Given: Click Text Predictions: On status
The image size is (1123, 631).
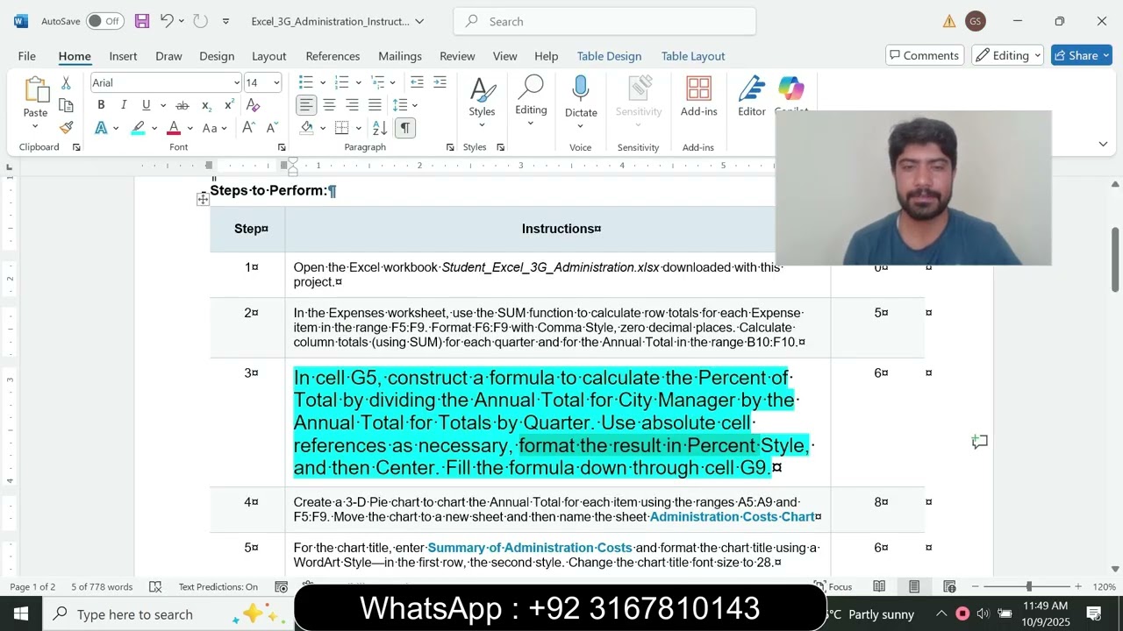Looking at the screenshot, I should pyautogui.click(x=218, y=586).
